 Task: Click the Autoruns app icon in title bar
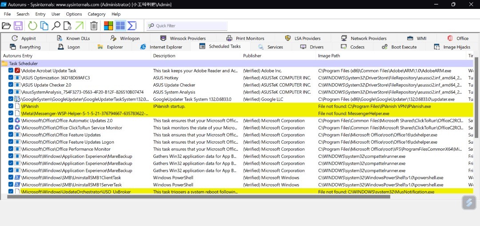click(4, 4)
